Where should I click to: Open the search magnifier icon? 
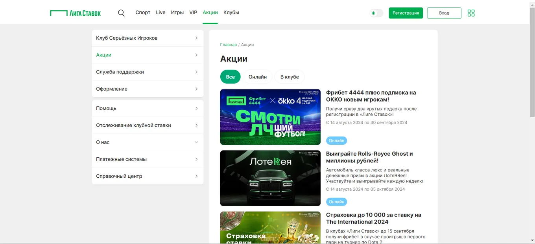tap(121, 13)
